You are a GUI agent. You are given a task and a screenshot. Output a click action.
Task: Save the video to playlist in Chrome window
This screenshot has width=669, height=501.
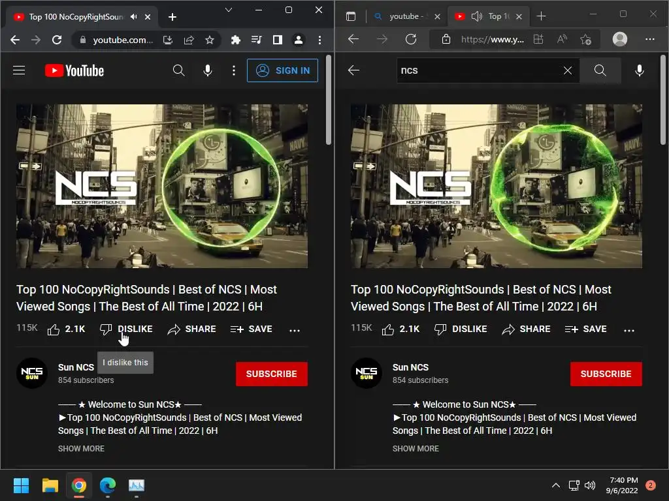pyautogui.click(x=252, y=329)
